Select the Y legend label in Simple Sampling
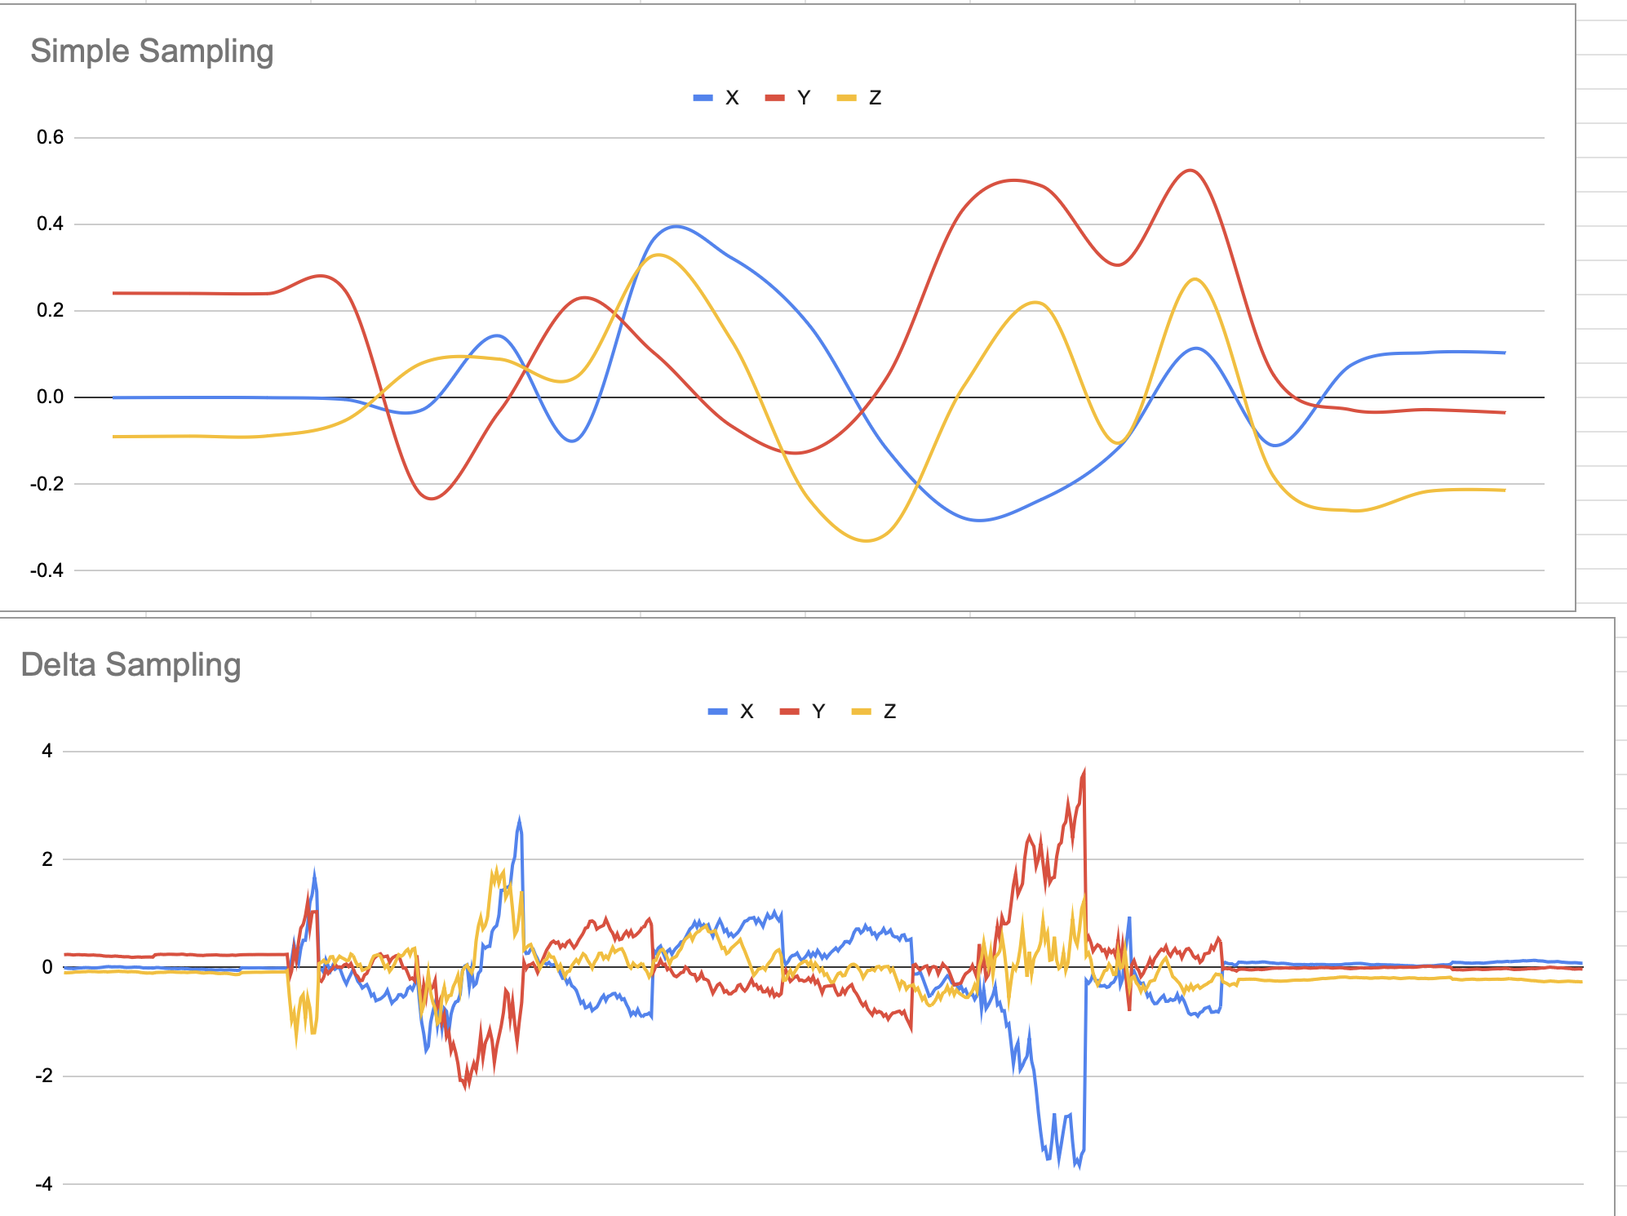 point(804,98)
